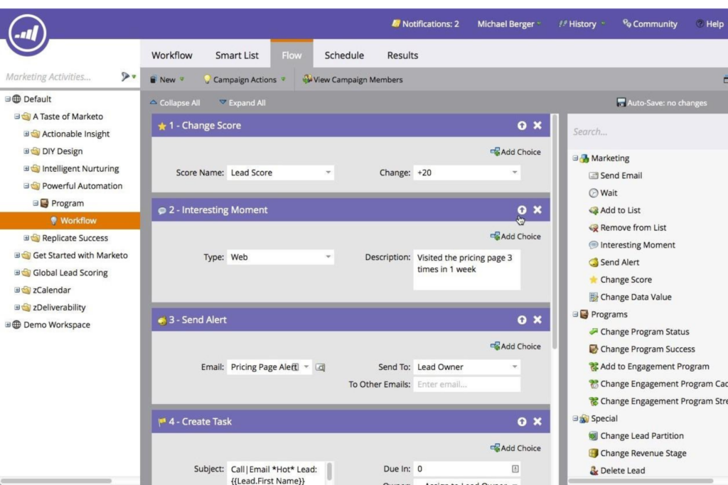728x485 pixels.
Task: Move up the Create Task step
Action: click(x=522, y=422)
